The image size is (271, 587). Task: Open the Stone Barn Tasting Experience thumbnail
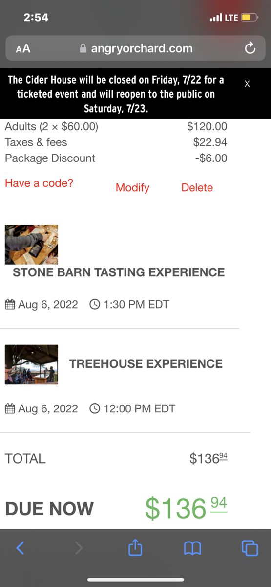tap(31, 245)
